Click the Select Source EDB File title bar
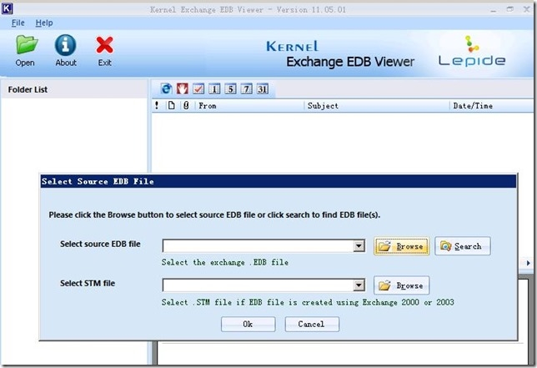The height and width of the screenshot is (368, 537). [x=279, y=181]
